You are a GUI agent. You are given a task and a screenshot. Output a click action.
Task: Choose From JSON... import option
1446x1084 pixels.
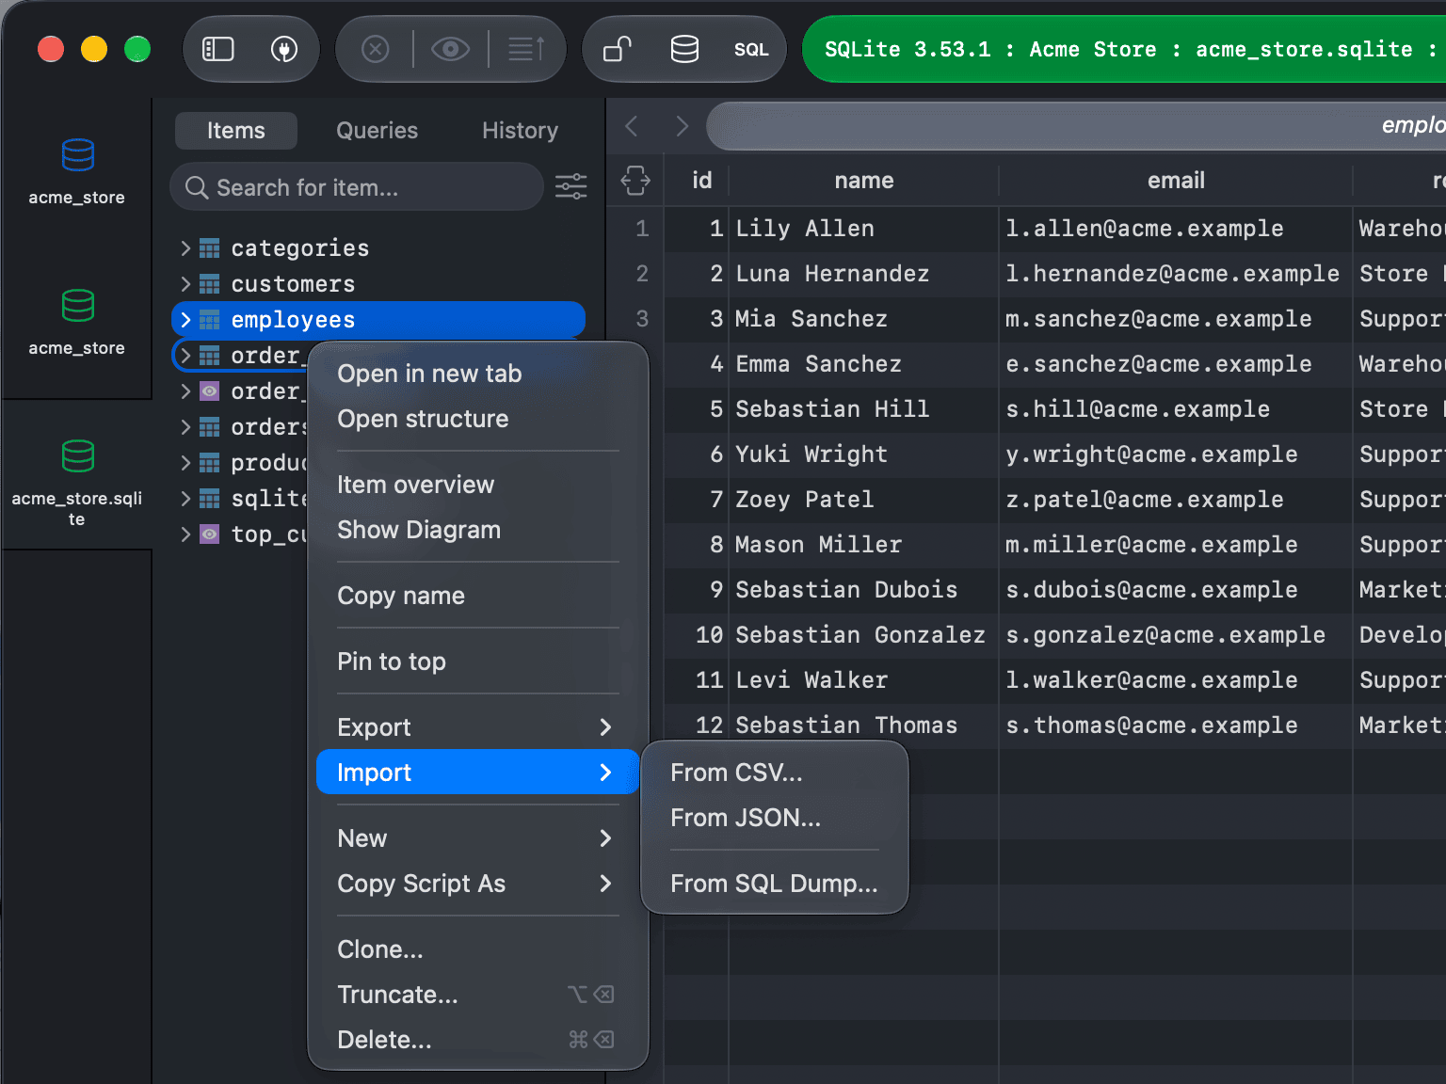click(x=775, y=818)
